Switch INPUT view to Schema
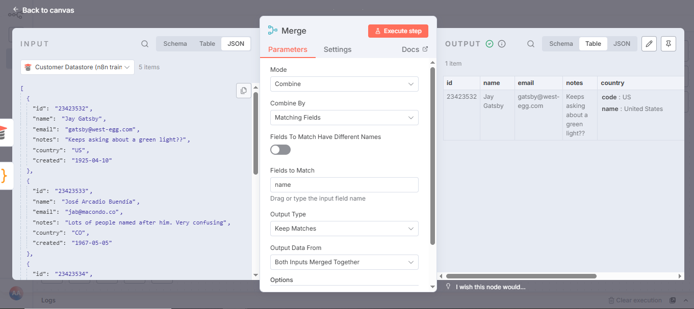 pos(175,44)
